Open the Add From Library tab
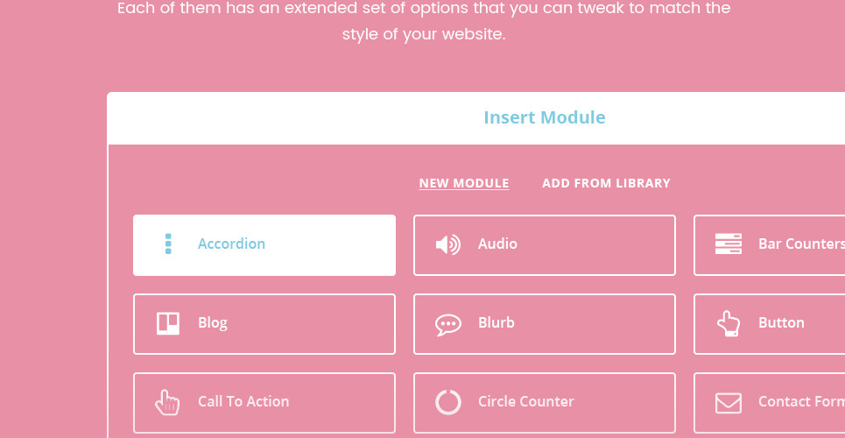This screenshot has width=845, height=438. pyautogui.click(x=606, y=183)
